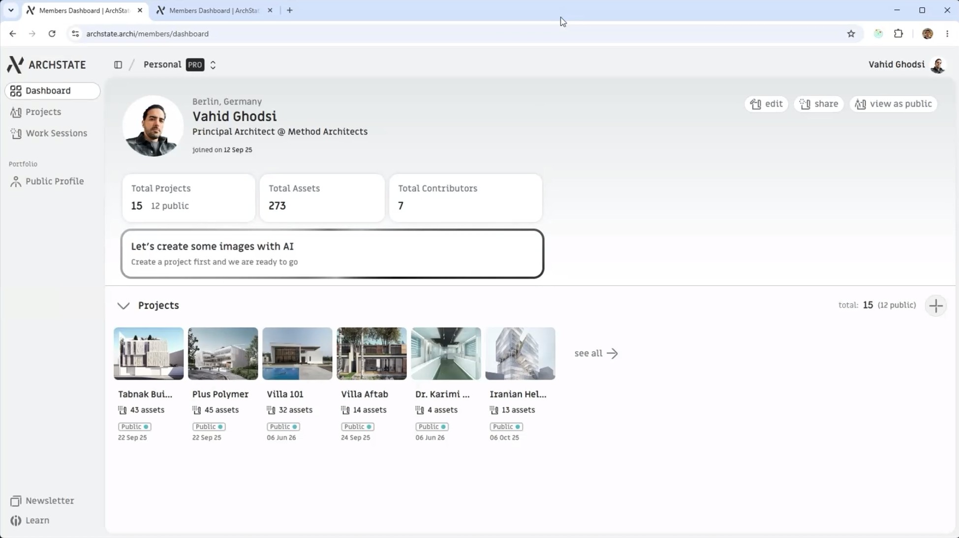This screenshot has width=959, height=538.
Task: Open the Dr. Karimi ... project thumbnail
Action: (446, 354)
